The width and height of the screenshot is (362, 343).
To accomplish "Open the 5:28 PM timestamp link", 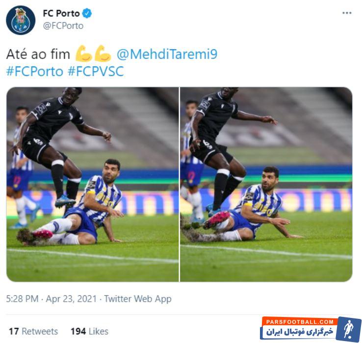I will [22, 299].
